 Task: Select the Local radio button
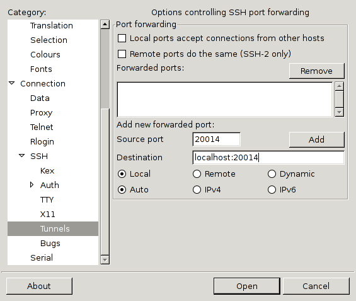pos(122,174)
